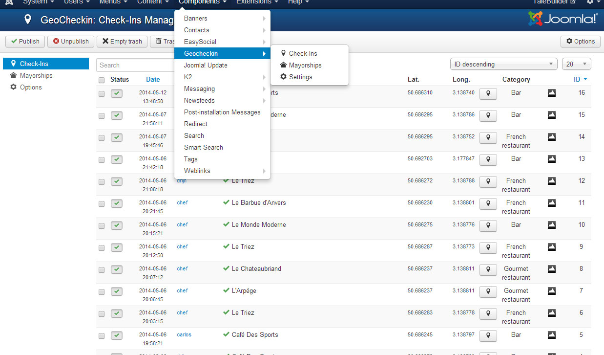Click the map pin button in row ID 12

(488, 181)
